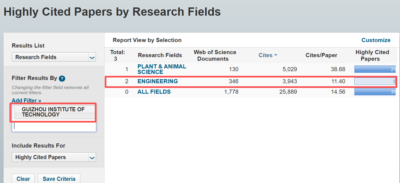
Task: Open the ALL FIELDS link
Action: click(x=154, y=92)
